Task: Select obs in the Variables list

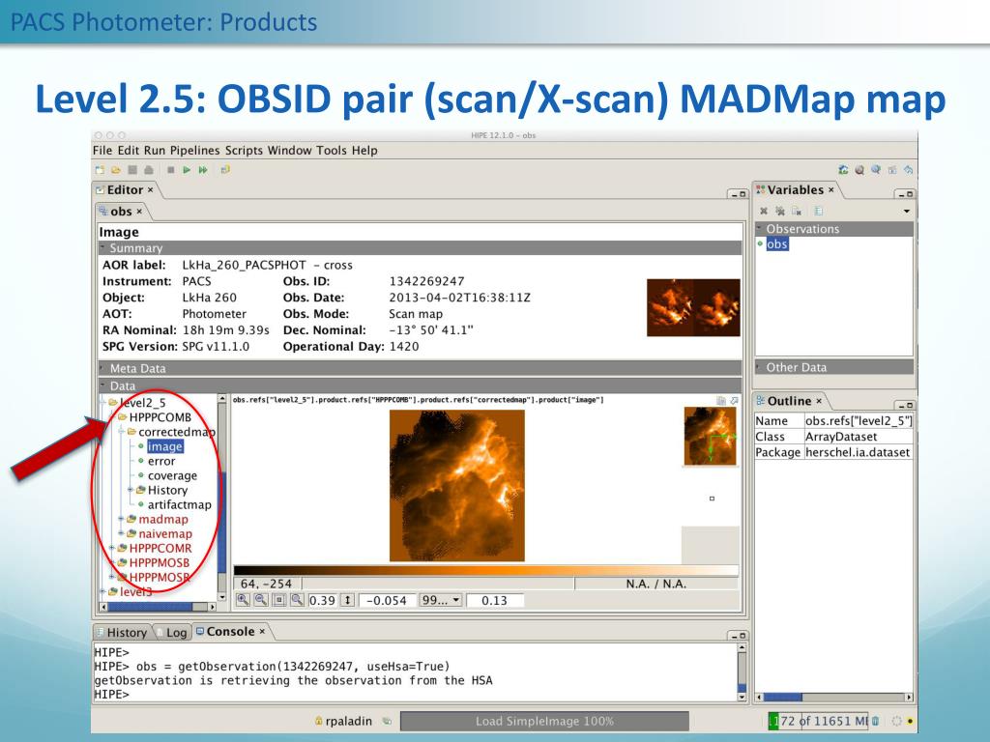Action: click(x=777, y=244)
